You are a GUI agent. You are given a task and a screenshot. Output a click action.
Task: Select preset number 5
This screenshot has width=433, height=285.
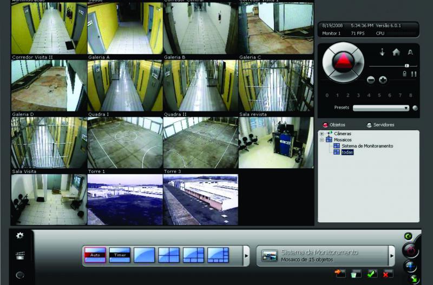tap(379, 95)
